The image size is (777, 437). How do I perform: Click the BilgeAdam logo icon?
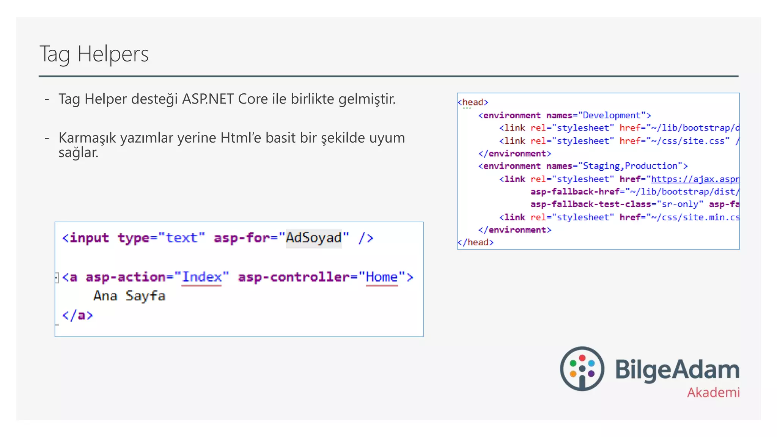click(582, 368)
